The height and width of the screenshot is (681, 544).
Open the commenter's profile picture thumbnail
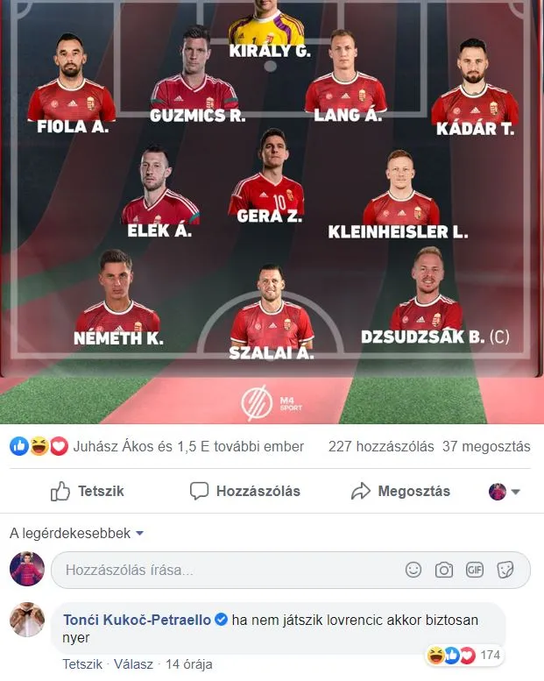coord(27,620)
